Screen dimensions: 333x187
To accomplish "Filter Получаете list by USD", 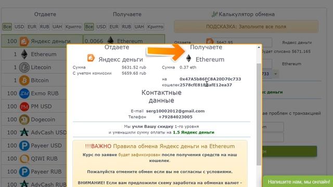I will [x=101, y=26].
